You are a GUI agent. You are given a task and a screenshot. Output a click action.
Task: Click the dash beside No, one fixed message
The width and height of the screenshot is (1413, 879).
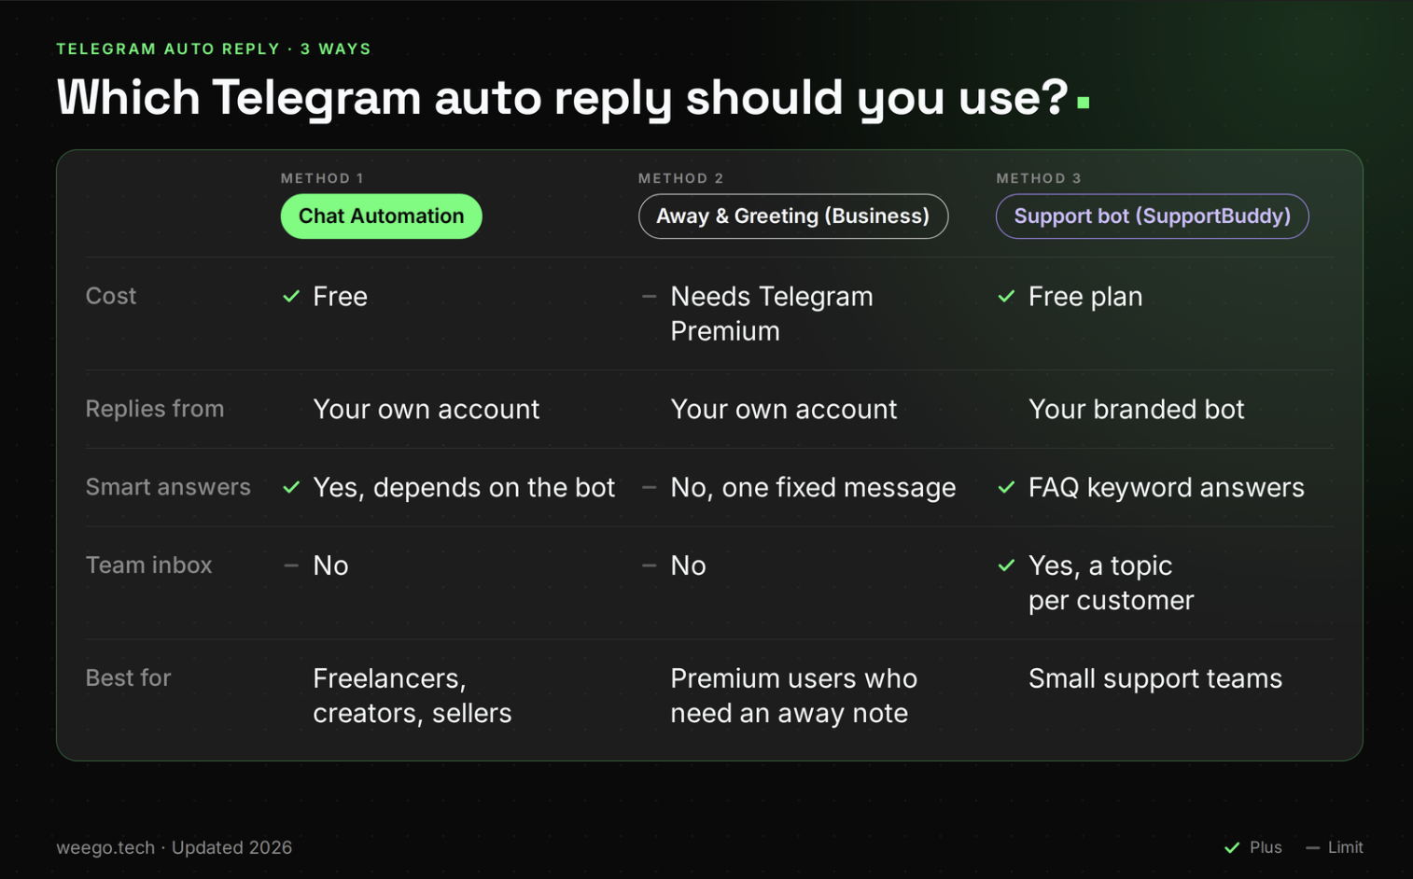coord(649,487)
